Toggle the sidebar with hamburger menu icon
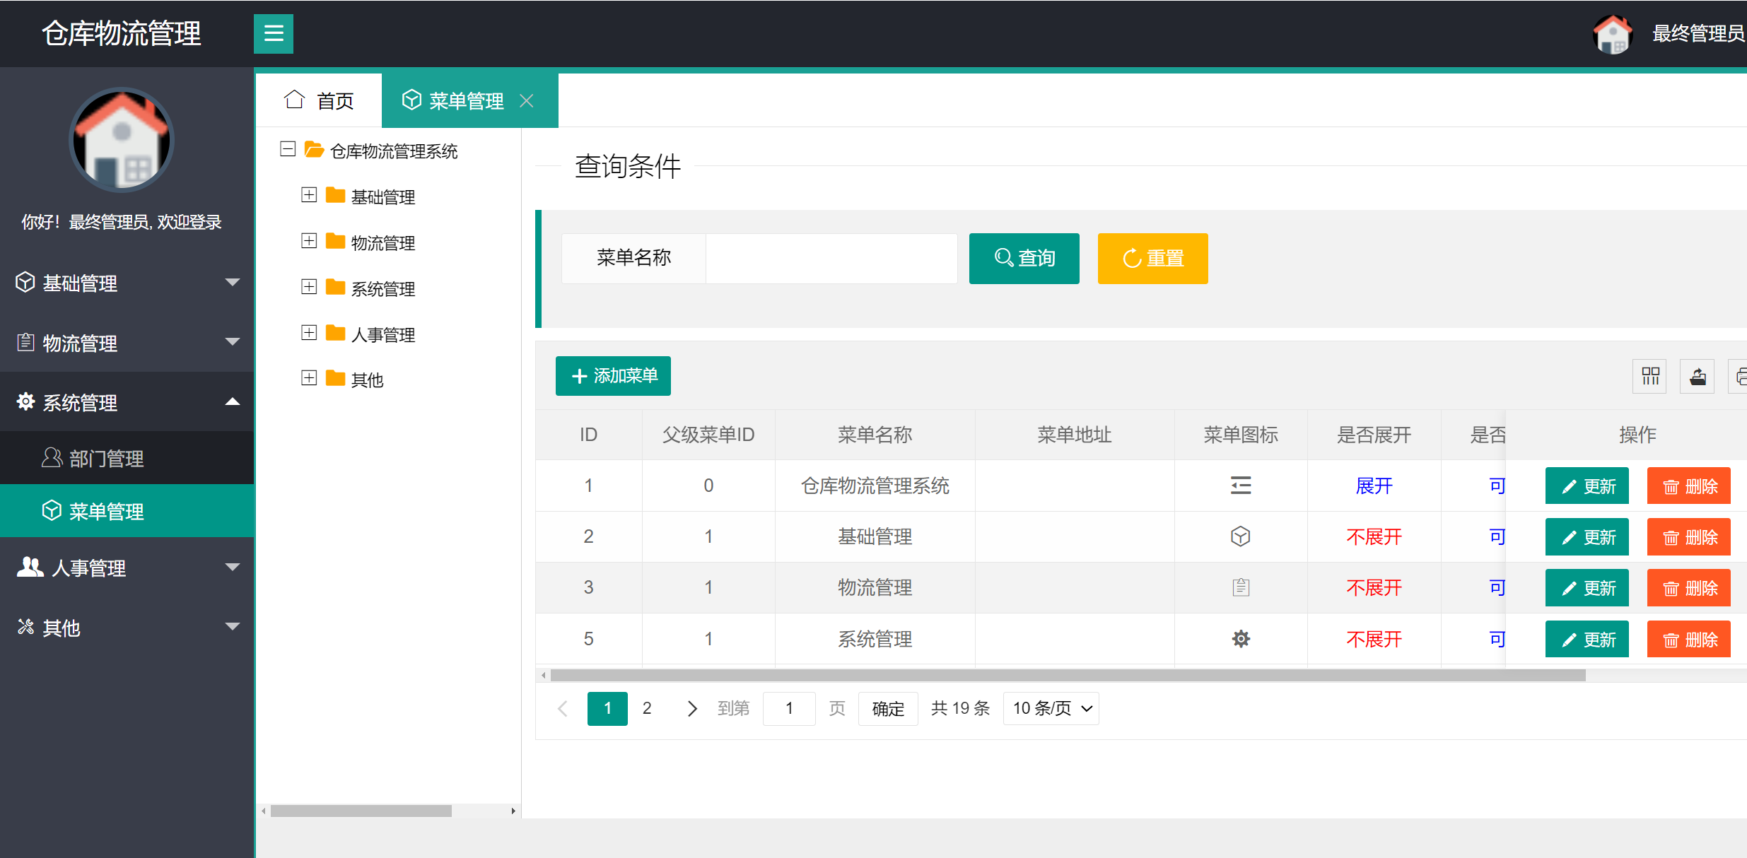The height and width of the screenshot is (858, 1747). [x=274, y=33]
